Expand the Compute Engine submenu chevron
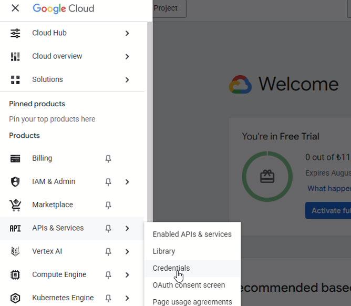Viewport: 351px width, 306px height. tap(127, 275)
